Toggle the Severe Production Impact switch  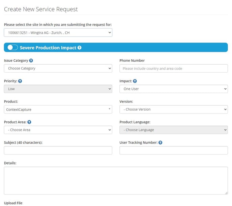[12, 48]
